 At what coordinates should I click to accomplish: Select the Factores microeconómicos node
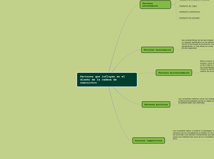(x=174, y=73)
